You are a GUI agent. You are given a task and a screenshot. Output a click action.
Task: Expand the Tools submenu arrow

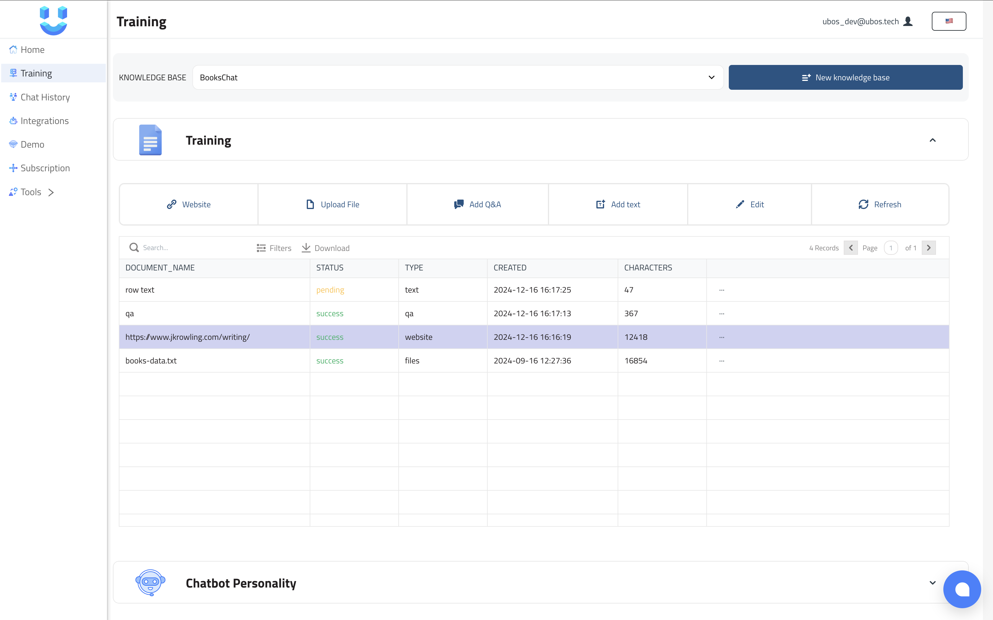51,192
